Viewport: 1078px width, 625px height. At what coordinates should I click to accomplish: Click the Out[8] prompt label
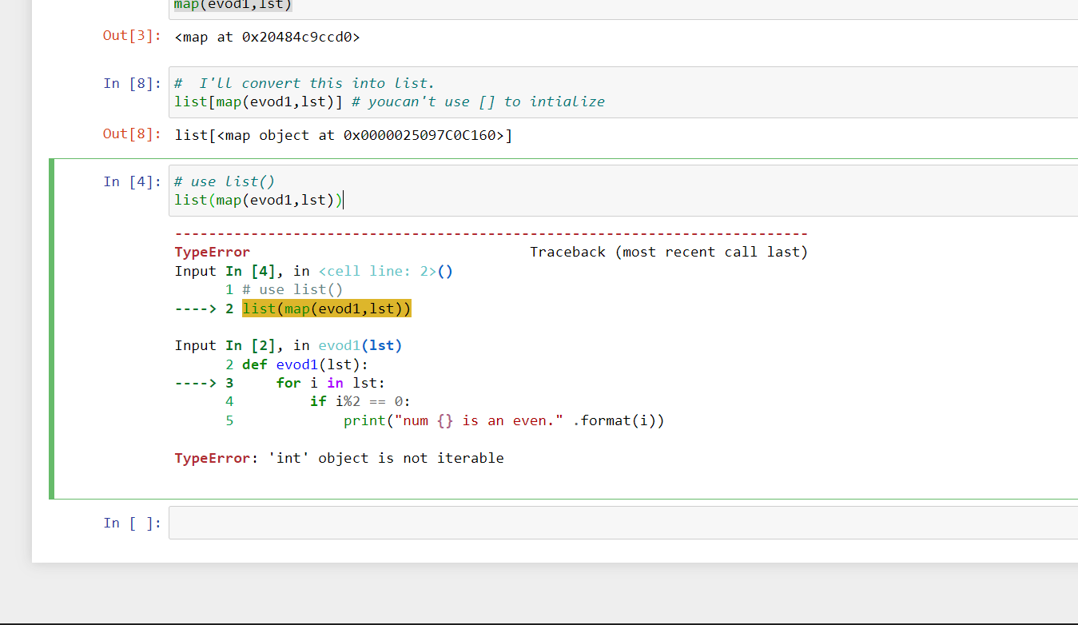pos(130,134)
